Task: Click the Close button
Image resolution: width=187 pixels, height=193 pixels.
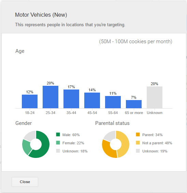Action: tap(25, 182)
